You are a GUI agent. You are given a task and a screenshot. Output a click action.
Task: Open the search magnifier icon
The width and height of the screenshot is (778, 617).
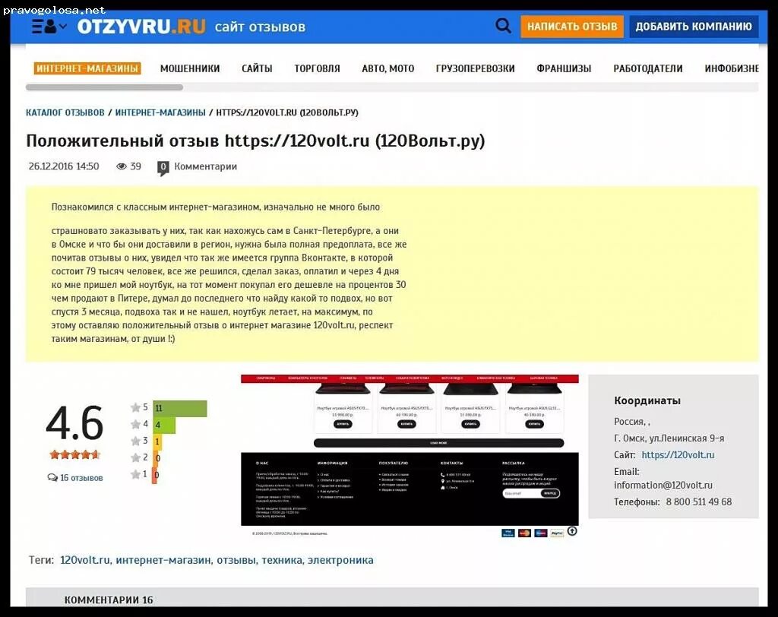[503, 26]
